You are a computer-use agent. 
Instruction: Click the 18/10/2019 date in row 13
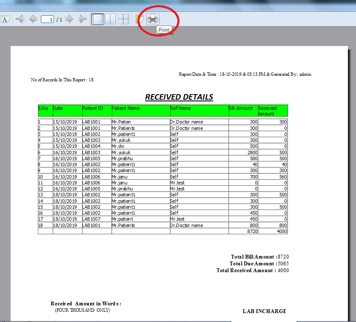pyautogui.click(x=65, y=195)
